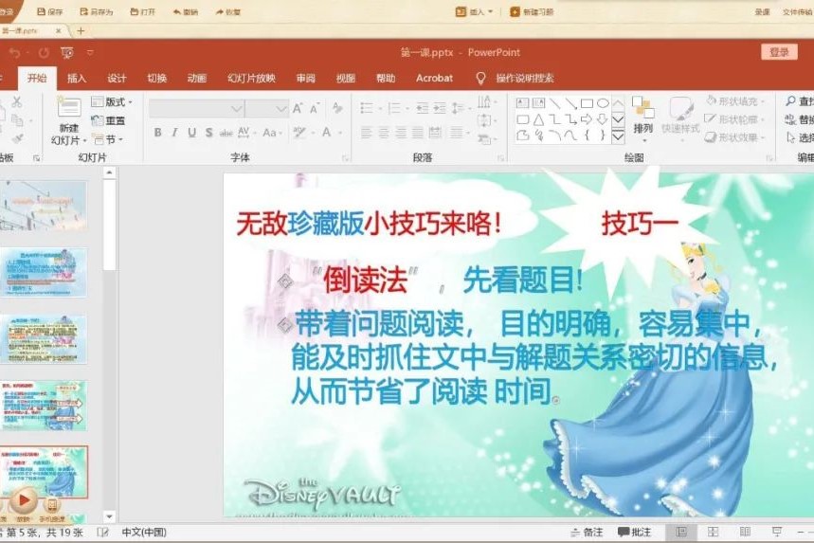
Task: Click the 形状轮廓 shape outline button
Action: (x=735, y=119)
